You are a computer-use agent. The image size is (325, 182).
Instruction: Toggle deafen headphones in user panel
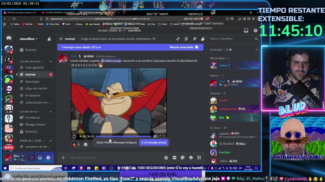40,157
